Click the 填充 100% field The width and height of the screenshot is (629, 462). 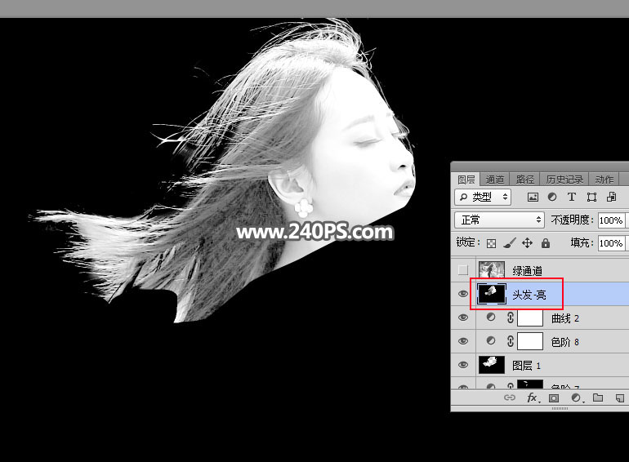[x=611, y=243]
